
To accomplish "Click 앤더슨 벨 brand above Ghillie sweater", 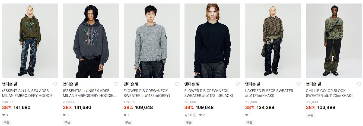I will click(313, 84).
